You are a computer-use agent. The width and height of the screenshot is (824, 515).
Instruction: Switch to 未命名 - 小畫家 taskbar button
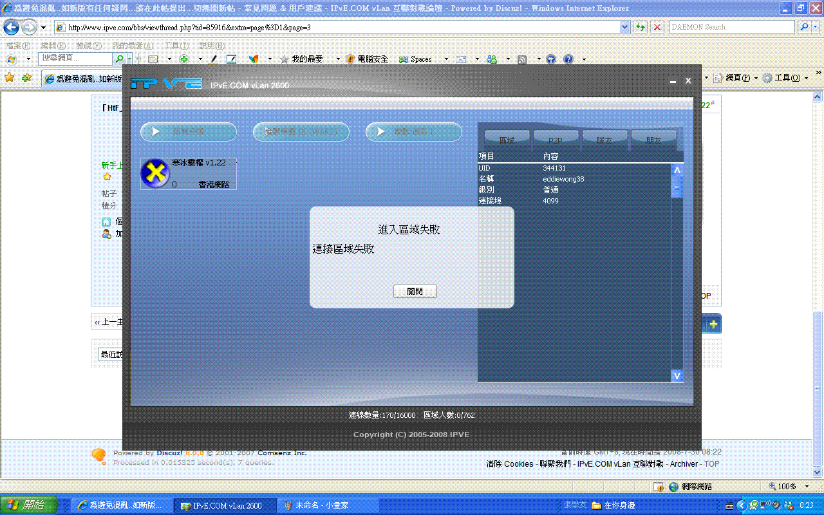[328, 506]
